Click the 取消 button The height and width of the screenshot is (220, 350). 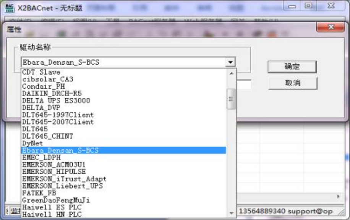(x=293, y=83)
